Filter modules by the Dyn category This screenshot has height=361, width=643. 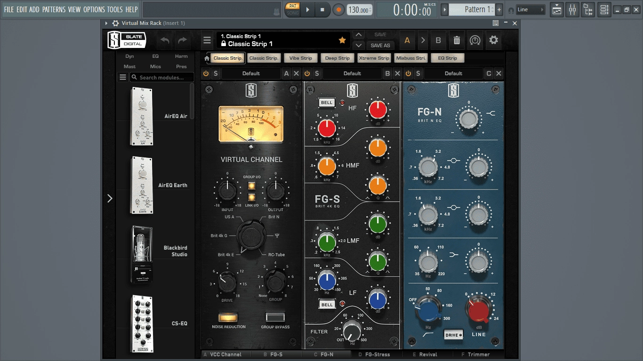129,56
